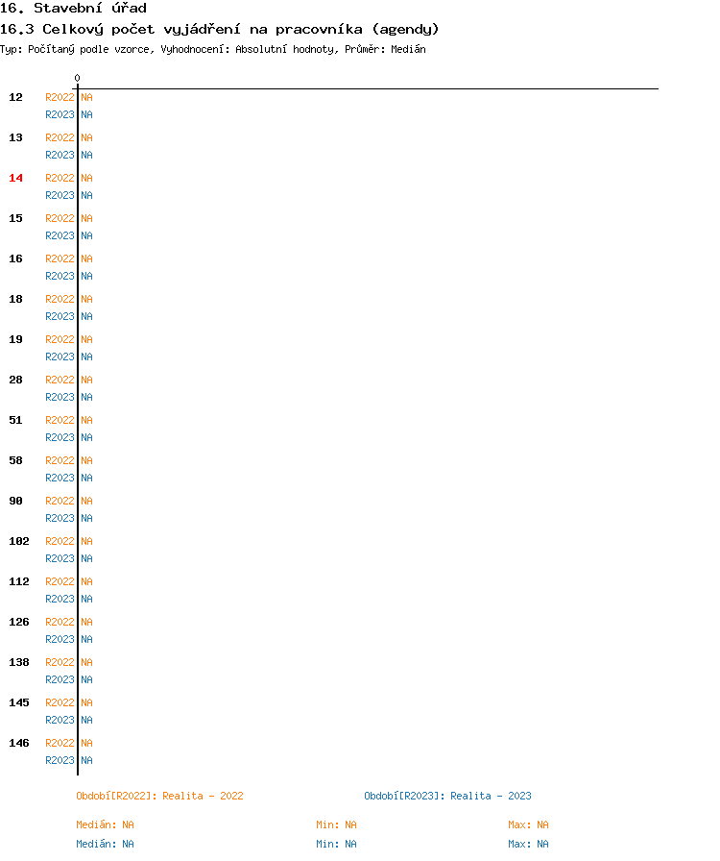Click the R2023 label for row 15

(60, 235)
